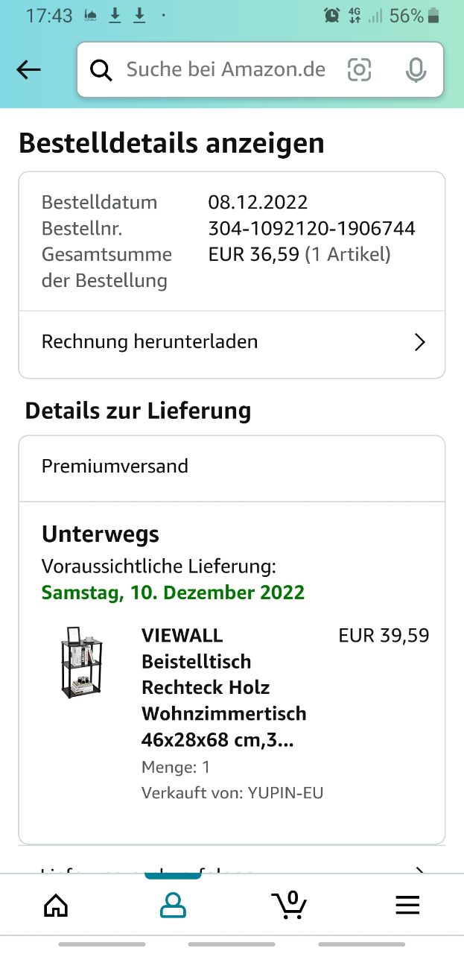
Task: Tap the search magnifier icon
Action: pyautogui.click(x=101, y=70)
